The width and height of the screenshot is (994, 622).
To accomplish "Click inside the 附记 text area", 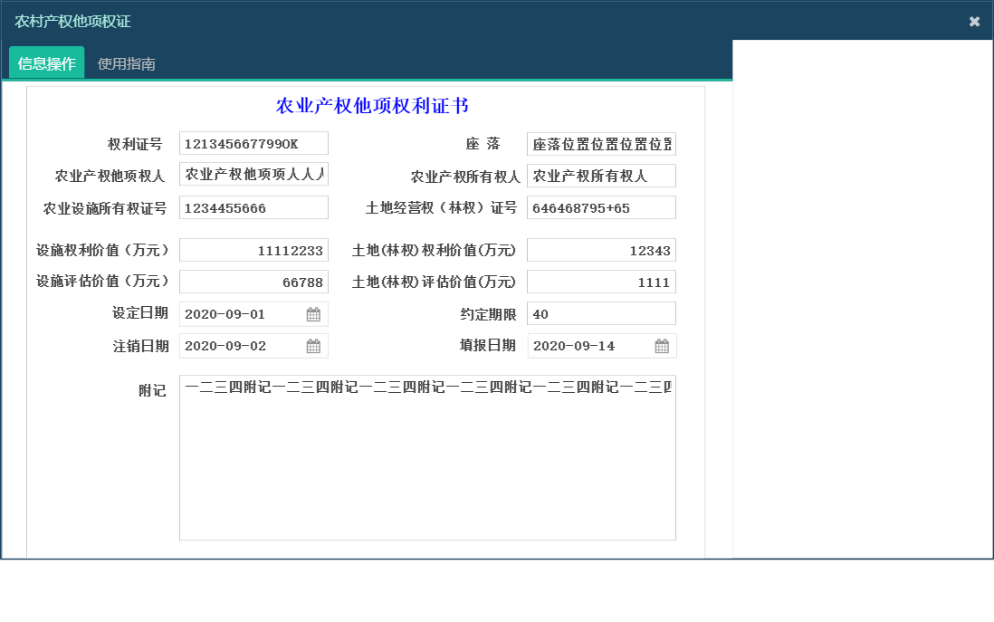I will tap(427, 453).
